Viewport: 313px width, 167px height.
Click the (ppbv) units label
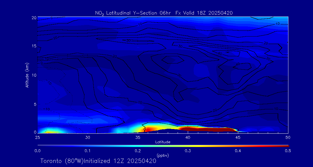(x=163, y=155)
